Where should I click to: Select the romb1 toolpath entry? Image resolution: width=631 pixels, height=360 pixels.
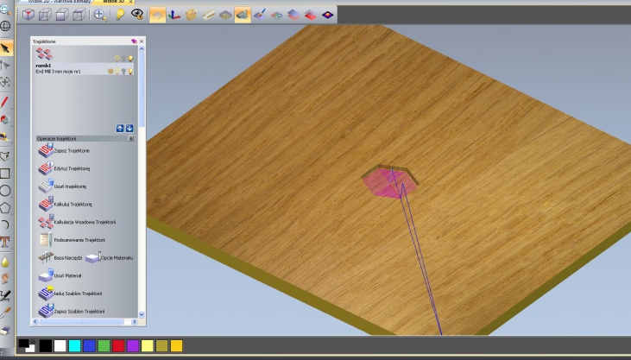pos(85,68)
